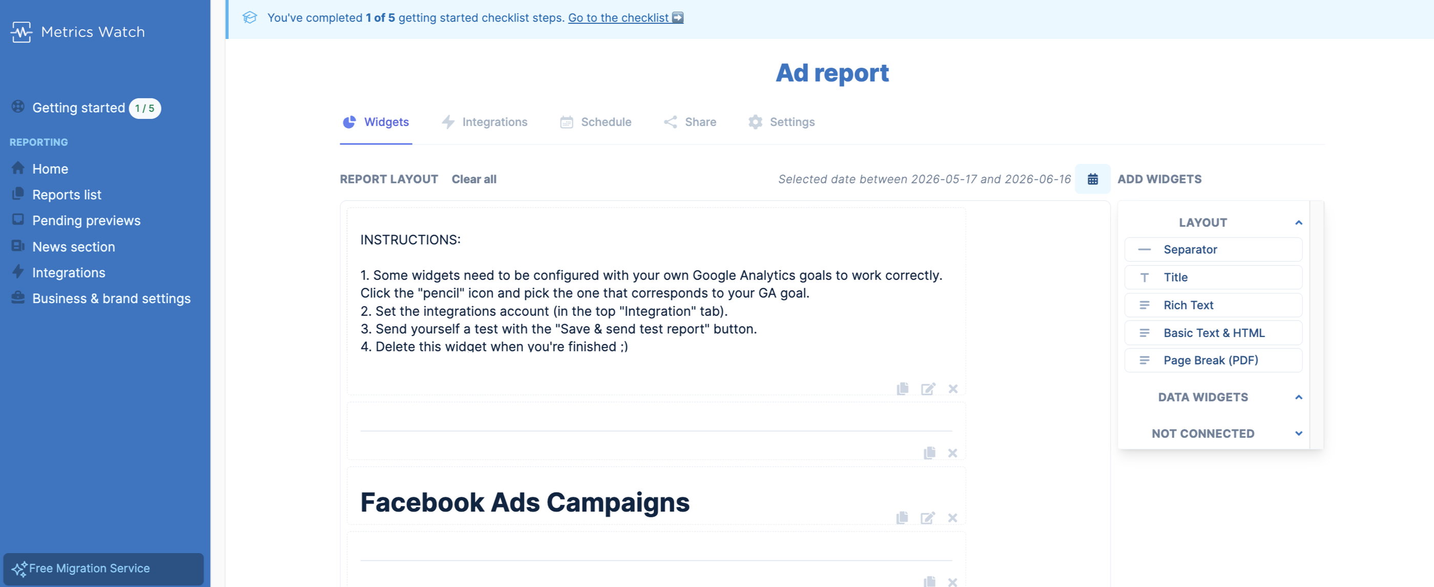Add a Page Break (PDF) widget
The image size is (1434, 587).
1213,360
